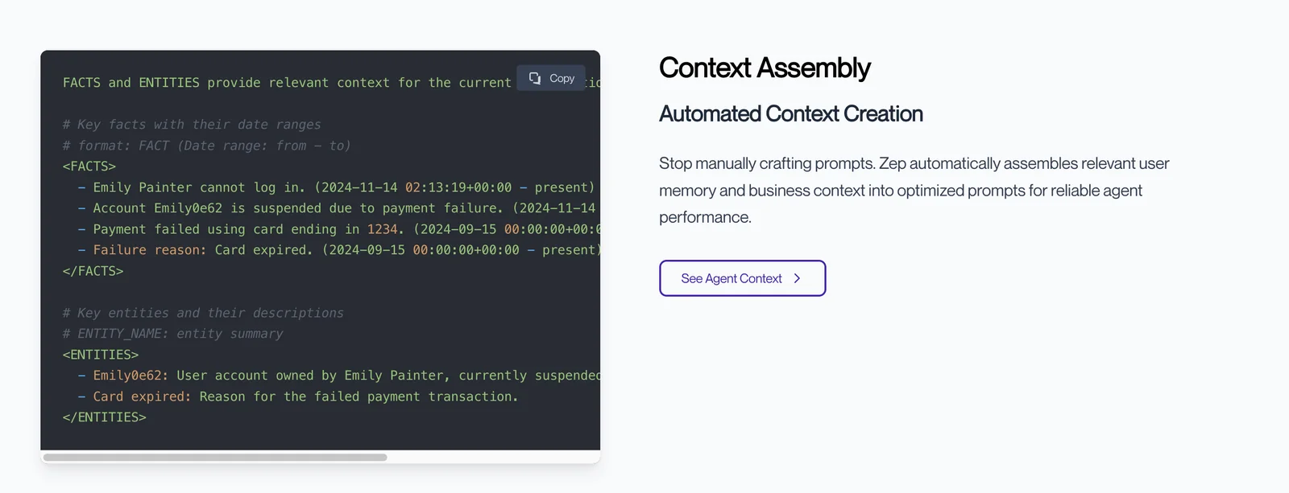Click the '# Key facts with their date ranges' comment
The image size is (1289, 493).
pos(192,125)
